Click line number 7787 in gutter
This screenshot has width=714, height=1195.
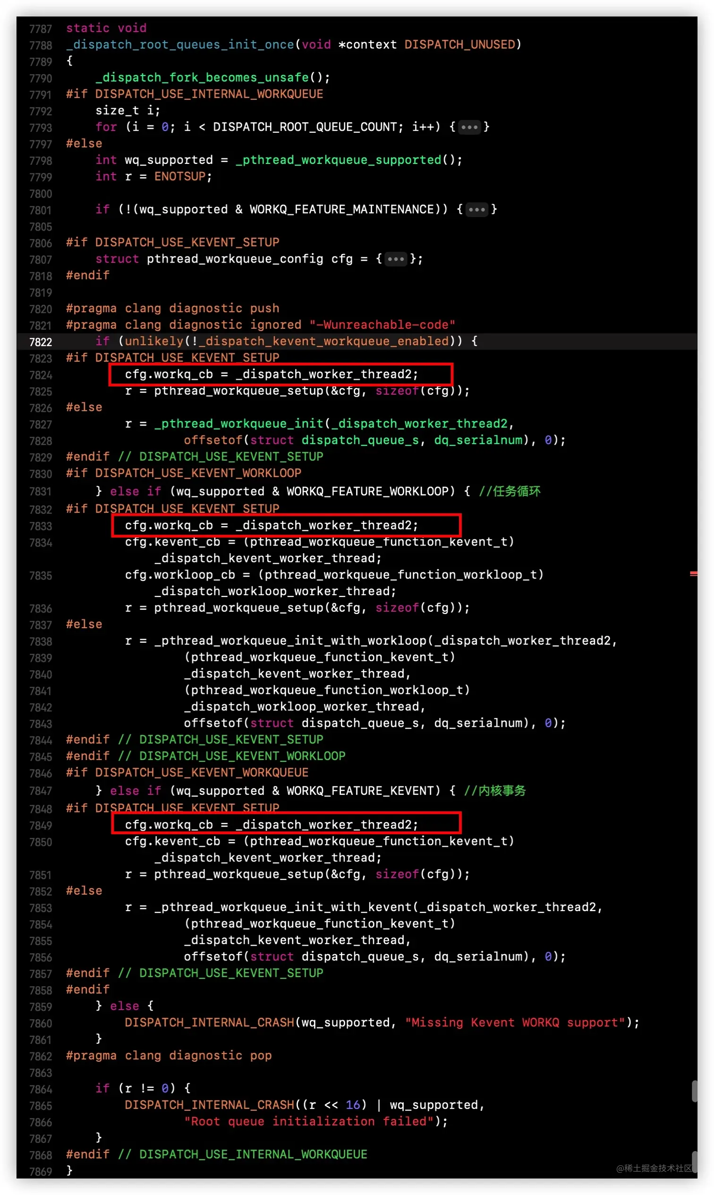pos(41,29)
